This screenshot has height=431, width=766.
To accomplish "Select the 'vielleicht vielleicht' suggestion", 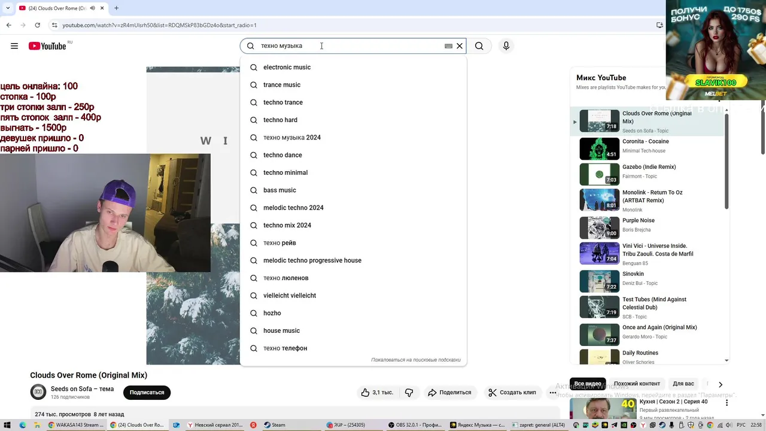I will [x=353, y=296].
